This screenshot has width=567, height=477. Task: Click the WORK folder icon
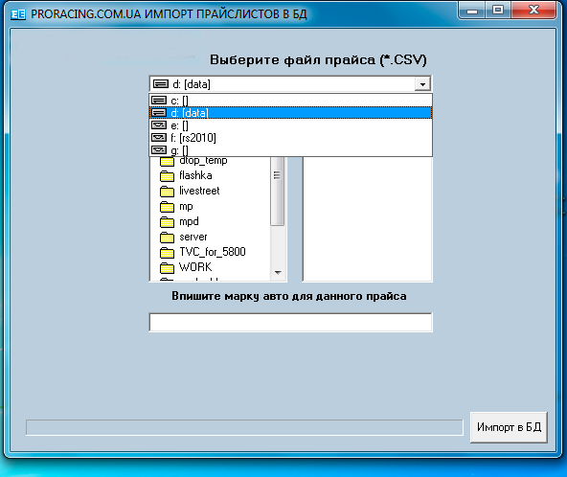click(x=167, y=267)
